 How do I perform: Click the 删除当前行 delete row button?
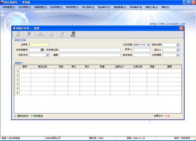point(22,116)
